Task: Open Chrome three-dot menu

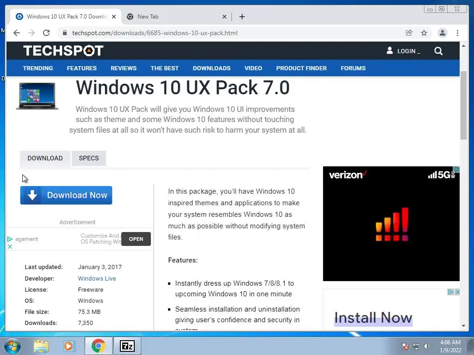Action: pos(457,33)
